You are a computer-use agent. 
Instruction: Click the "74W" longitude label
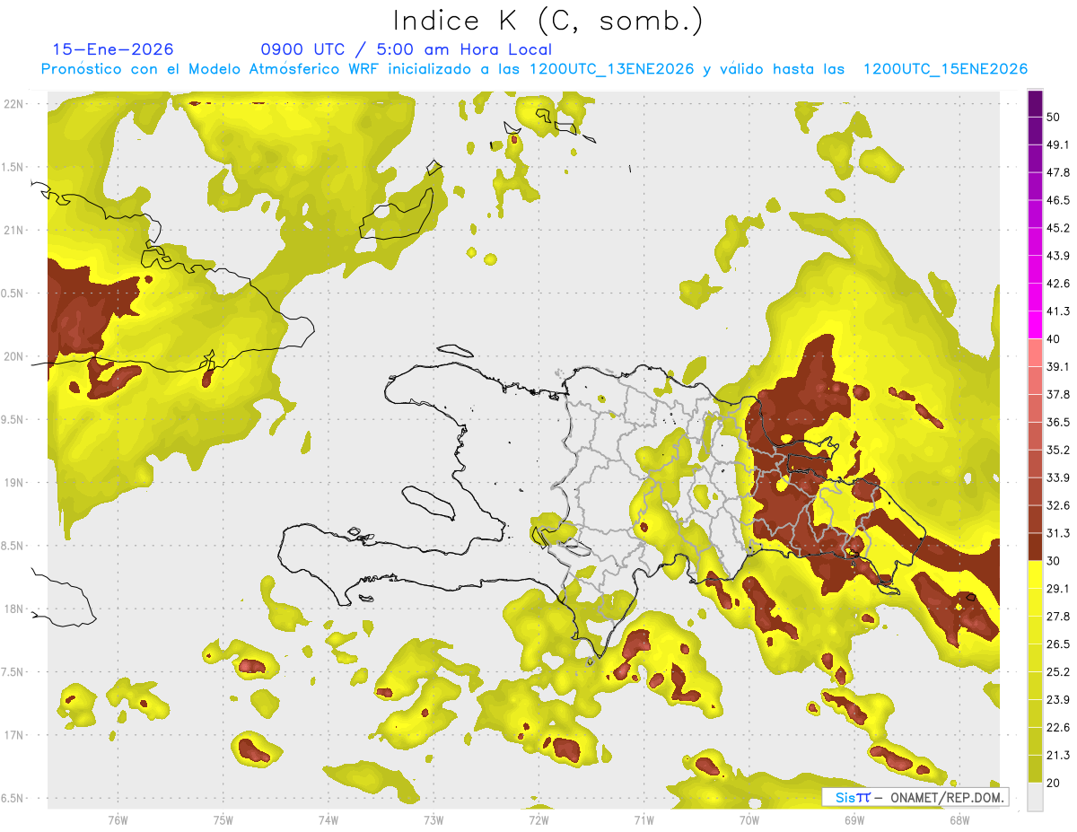[328, 820]
